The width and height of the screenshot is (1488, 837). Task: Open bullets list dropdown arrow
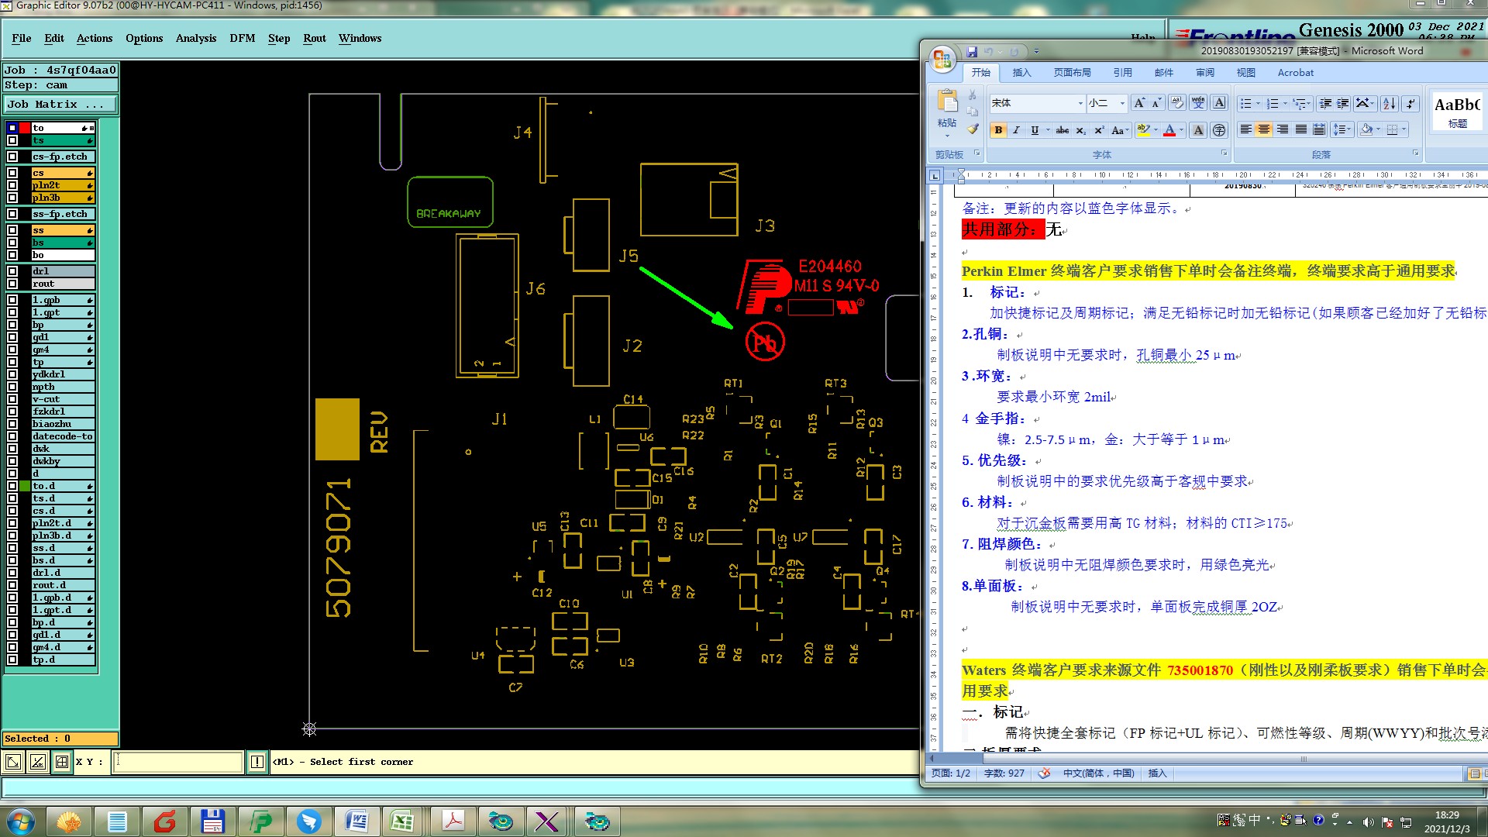click(1258, 103)
